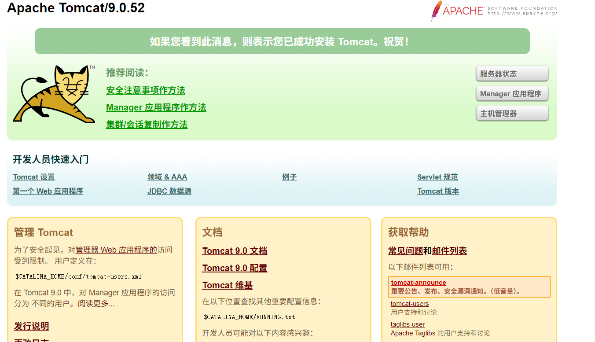Click the green congratulations banner
The height and width of the screenshot is (342, 595).
tap(282, 41)
